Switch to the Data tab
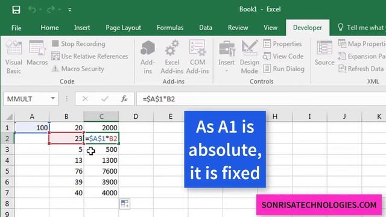This screenshot has height=217, width=386. click(206, 28)
